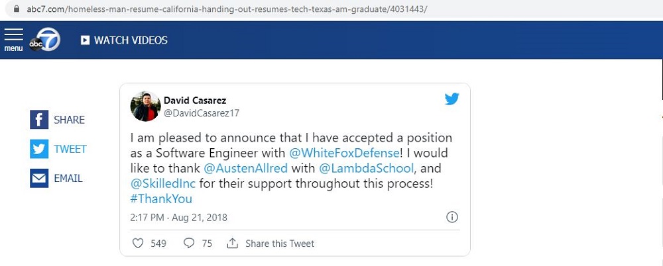The height and width of the screenshot is (266, 663).
Task: Click the #ThankYou hashtag
Action: 161,199
